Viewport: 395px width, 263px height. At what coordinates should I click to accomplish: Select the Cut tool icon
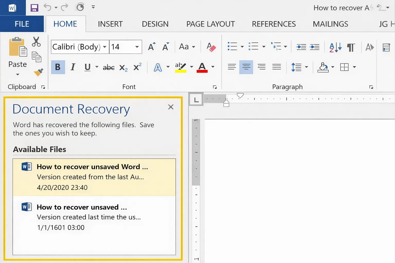[x=36, y=42]
